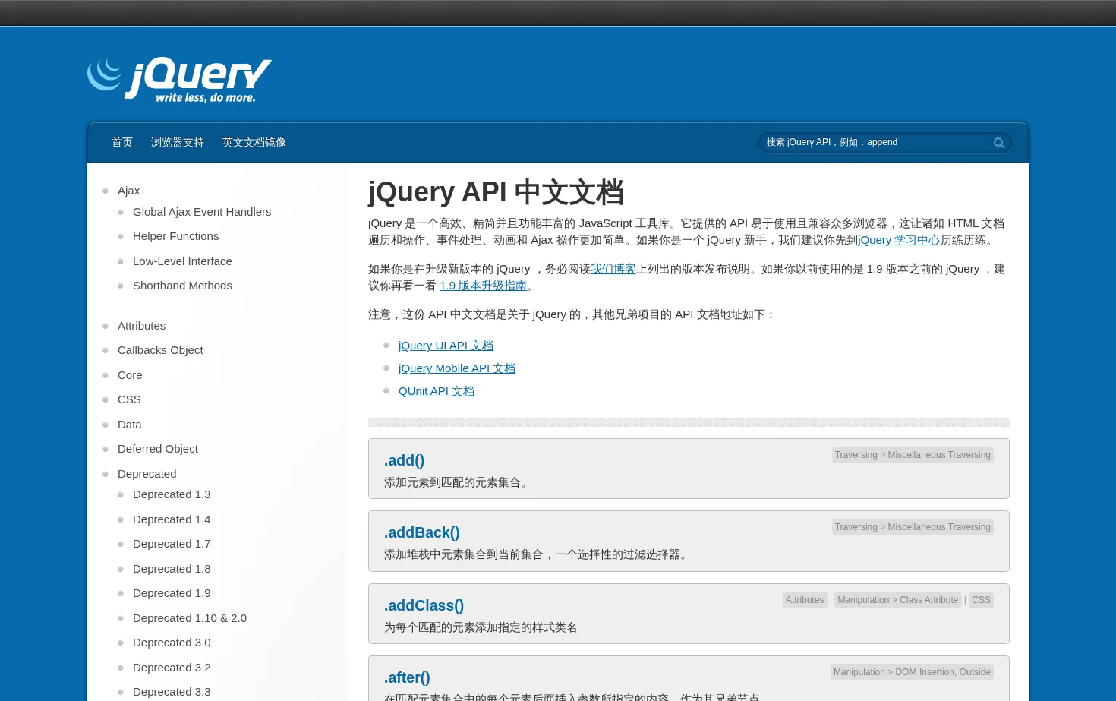The image size is (1116, 701).
Task: Click Attributes tag on .addClass() entry
Action: click(805, 600)
